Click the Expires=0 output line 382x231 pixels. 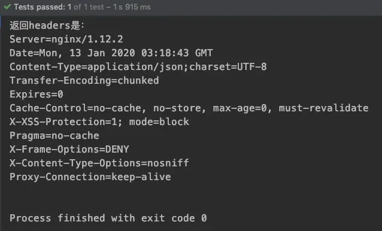pyautogui.click(x=37, y=94)
